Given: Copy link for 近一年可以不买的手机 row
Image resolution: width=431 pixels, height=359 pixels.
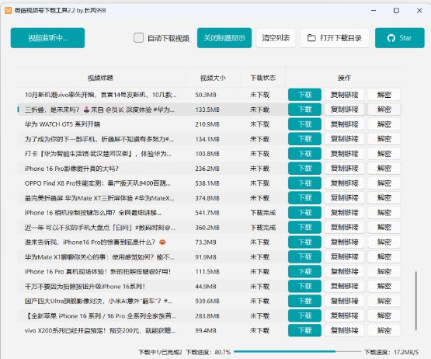Looking at the screenshot, I should coord(345,227).
